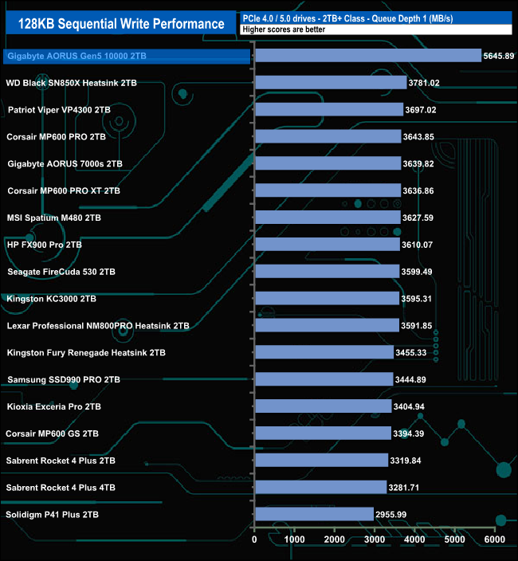518x561 pixels.
Task: Click the Samsung SSD990 PRO 2TB label
Action: (x=64, y=379)
